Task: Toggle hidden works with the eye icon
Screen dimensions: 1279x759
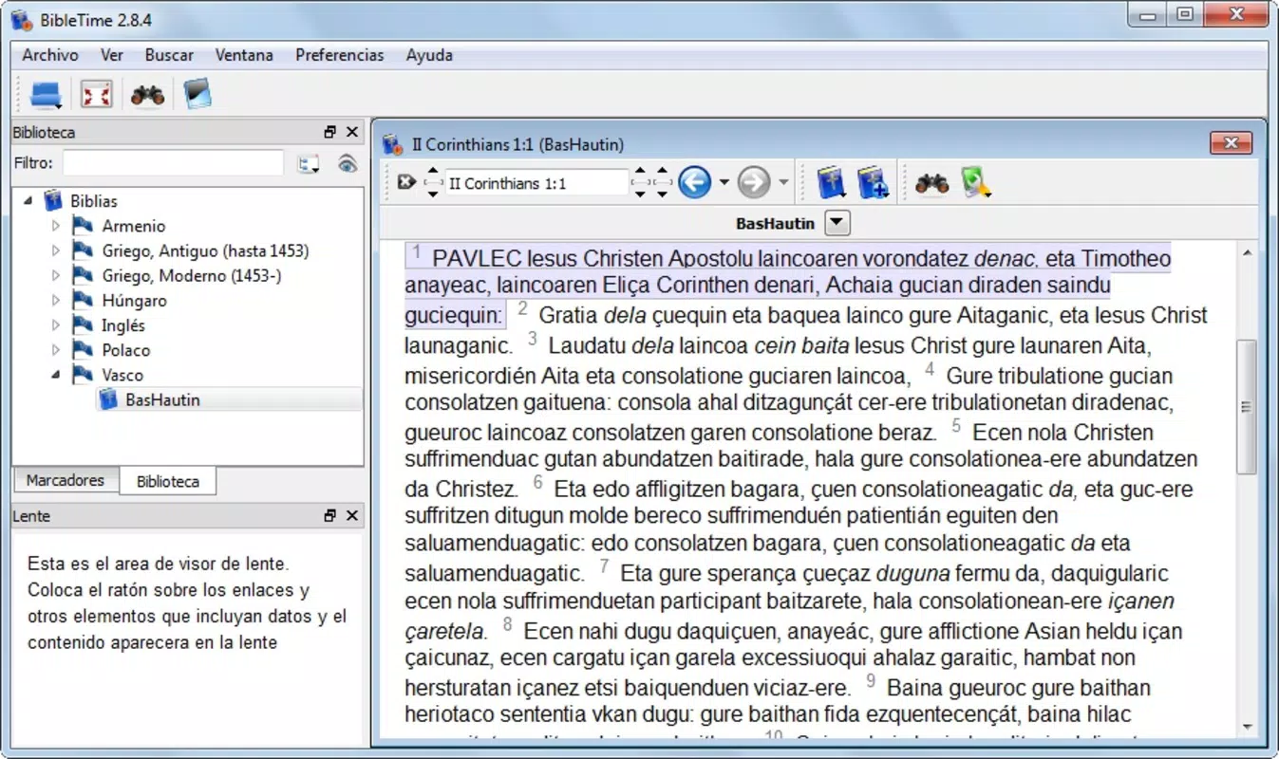Action: pyautogui.click(x=348, y=163)
